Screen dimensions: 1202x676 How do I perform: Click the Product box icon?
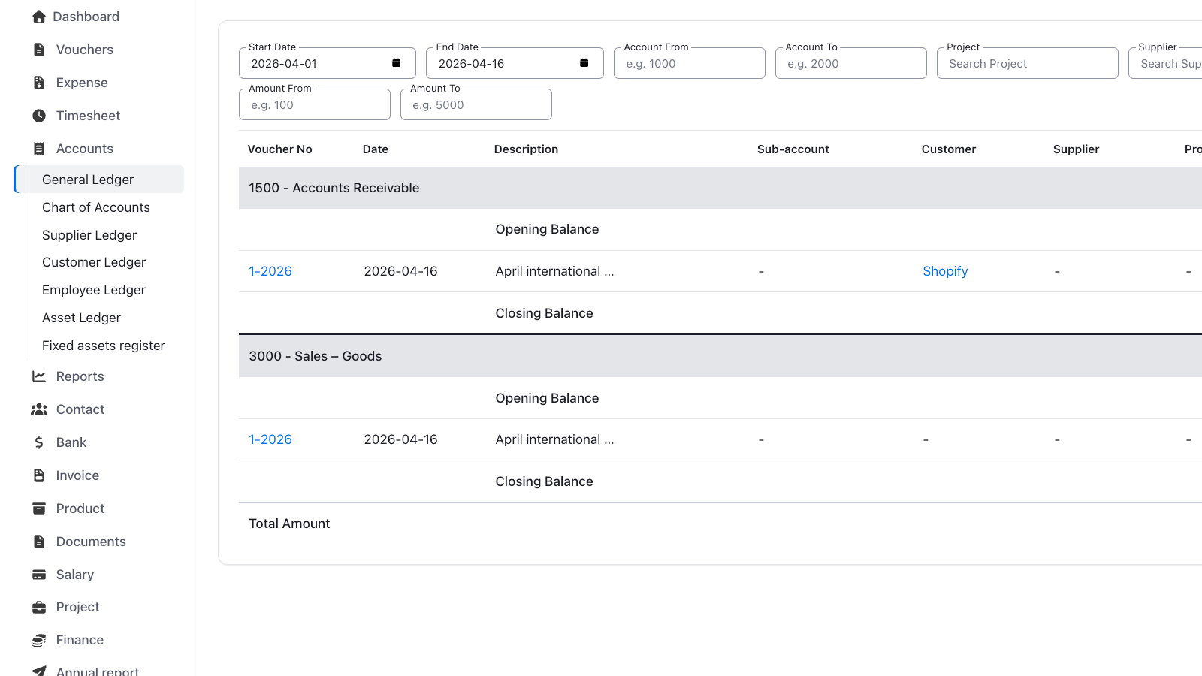click(x=39, y=509)
